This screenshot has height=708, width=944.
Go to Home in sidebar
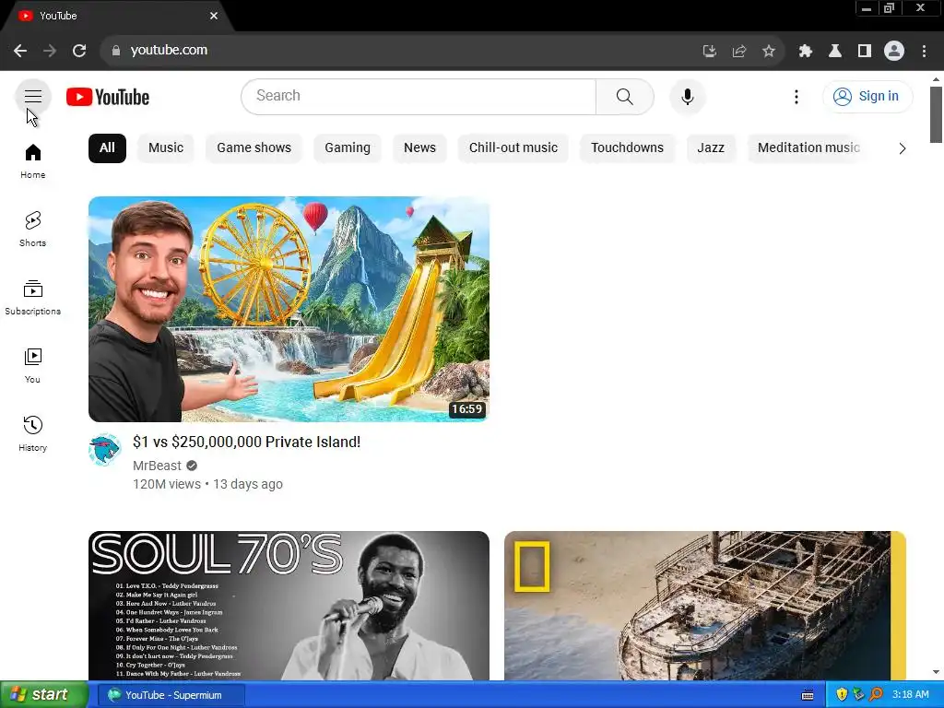tap(32, 161)
